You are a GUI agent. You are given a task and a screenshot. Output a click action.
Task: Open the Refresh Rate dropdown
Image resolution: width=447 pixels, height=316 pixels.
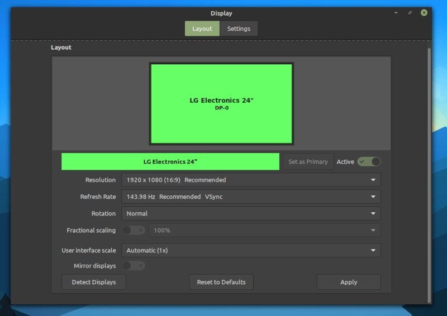click(251, 197)
